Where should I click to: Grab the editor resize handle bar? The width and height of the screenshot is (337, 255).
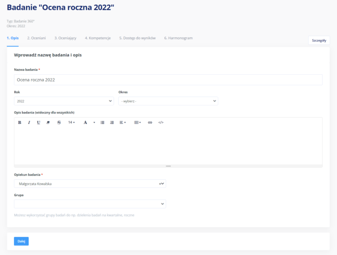click(x=168, y=166)
